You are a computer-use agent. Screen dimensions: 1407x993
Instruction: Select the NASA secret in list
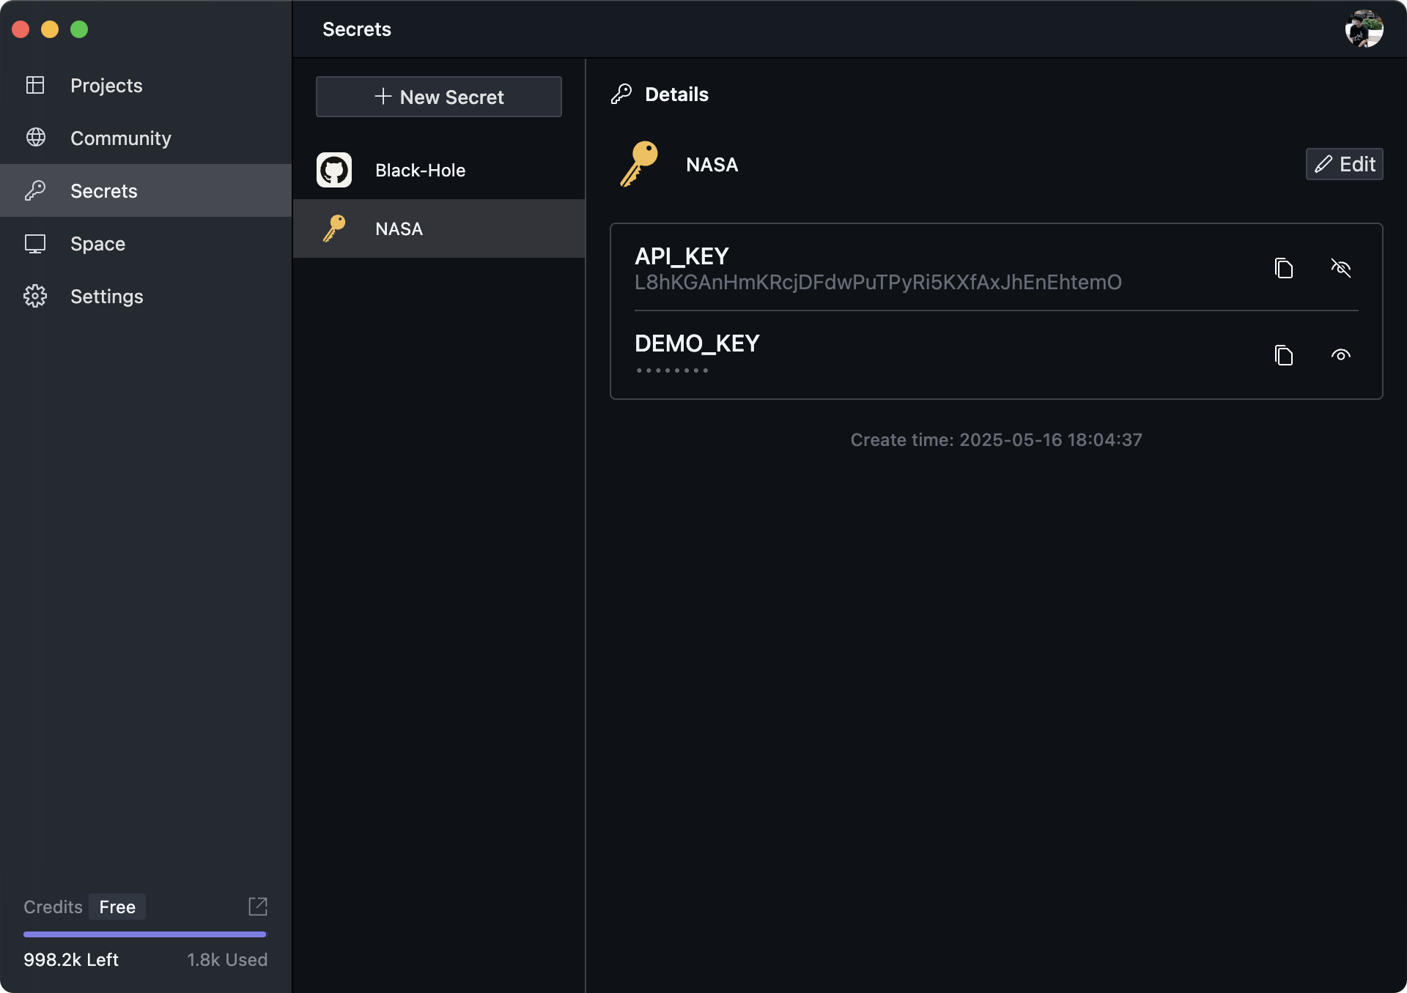(399, 228)
